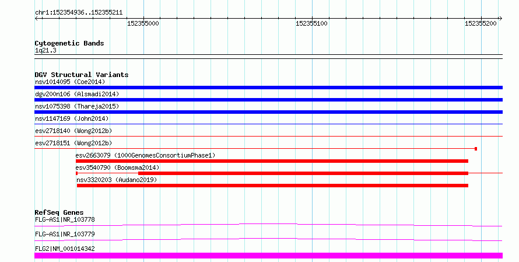
Task: Select ruler position label 152355200
Action: [x=481, y=23]
